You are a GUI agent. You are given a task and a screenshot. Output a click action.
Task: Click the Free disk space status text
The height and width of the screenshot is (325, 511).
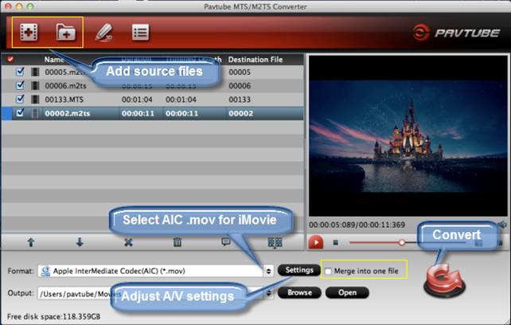point(54,316)
